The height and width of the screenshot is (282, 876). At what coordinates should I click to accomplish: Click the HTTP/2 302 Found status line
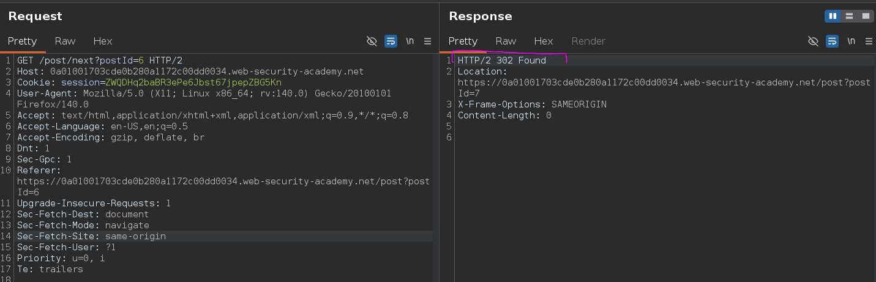(502, 60)
